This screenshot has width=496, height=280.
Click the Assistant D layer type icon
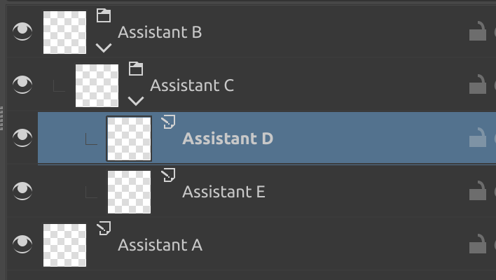click(x=168, y=122)
